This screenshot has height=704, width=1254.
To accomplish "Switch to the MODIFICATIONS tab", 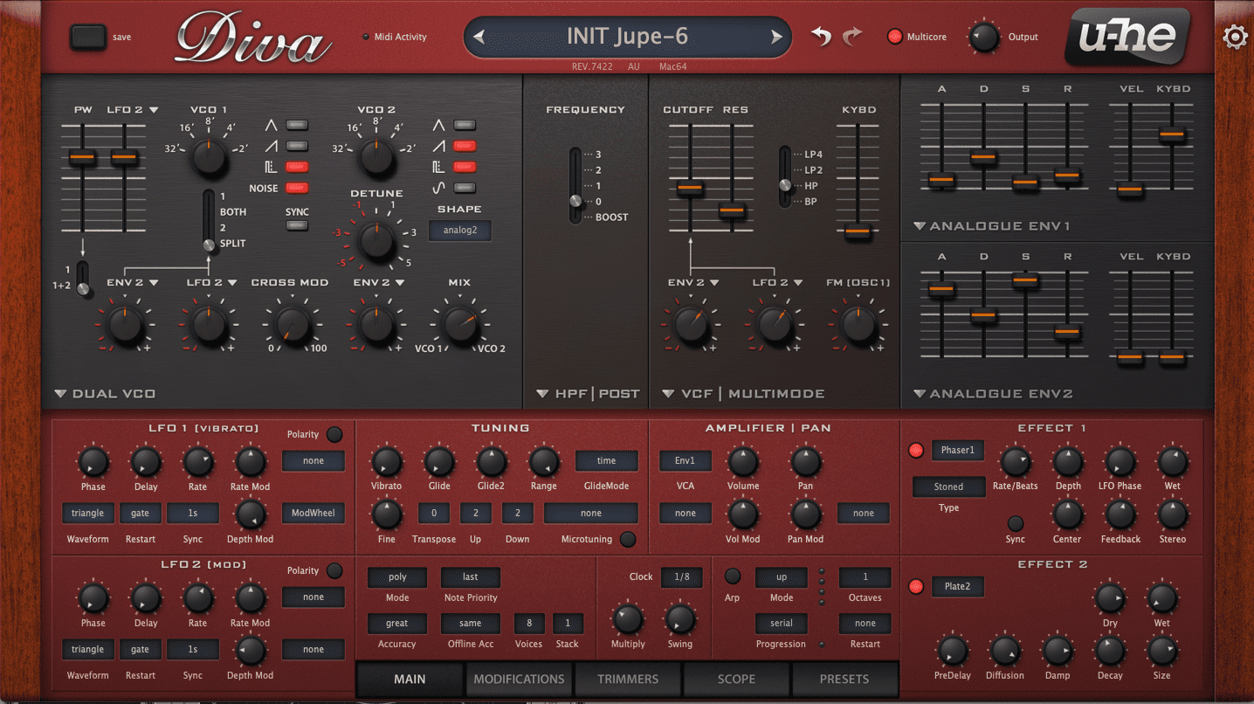I will tap(519, 679).
